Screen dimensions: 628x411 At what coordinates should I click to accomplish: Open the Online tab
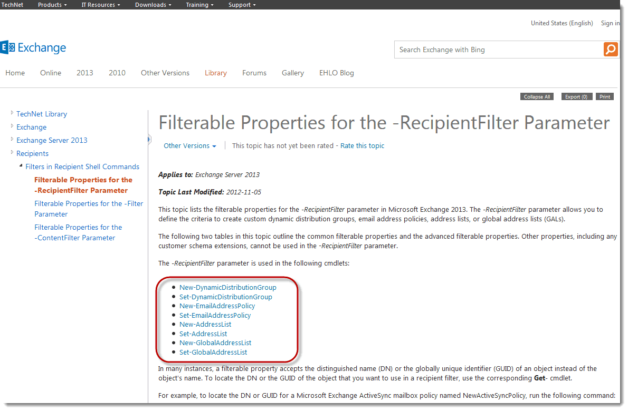coord(51,73)
